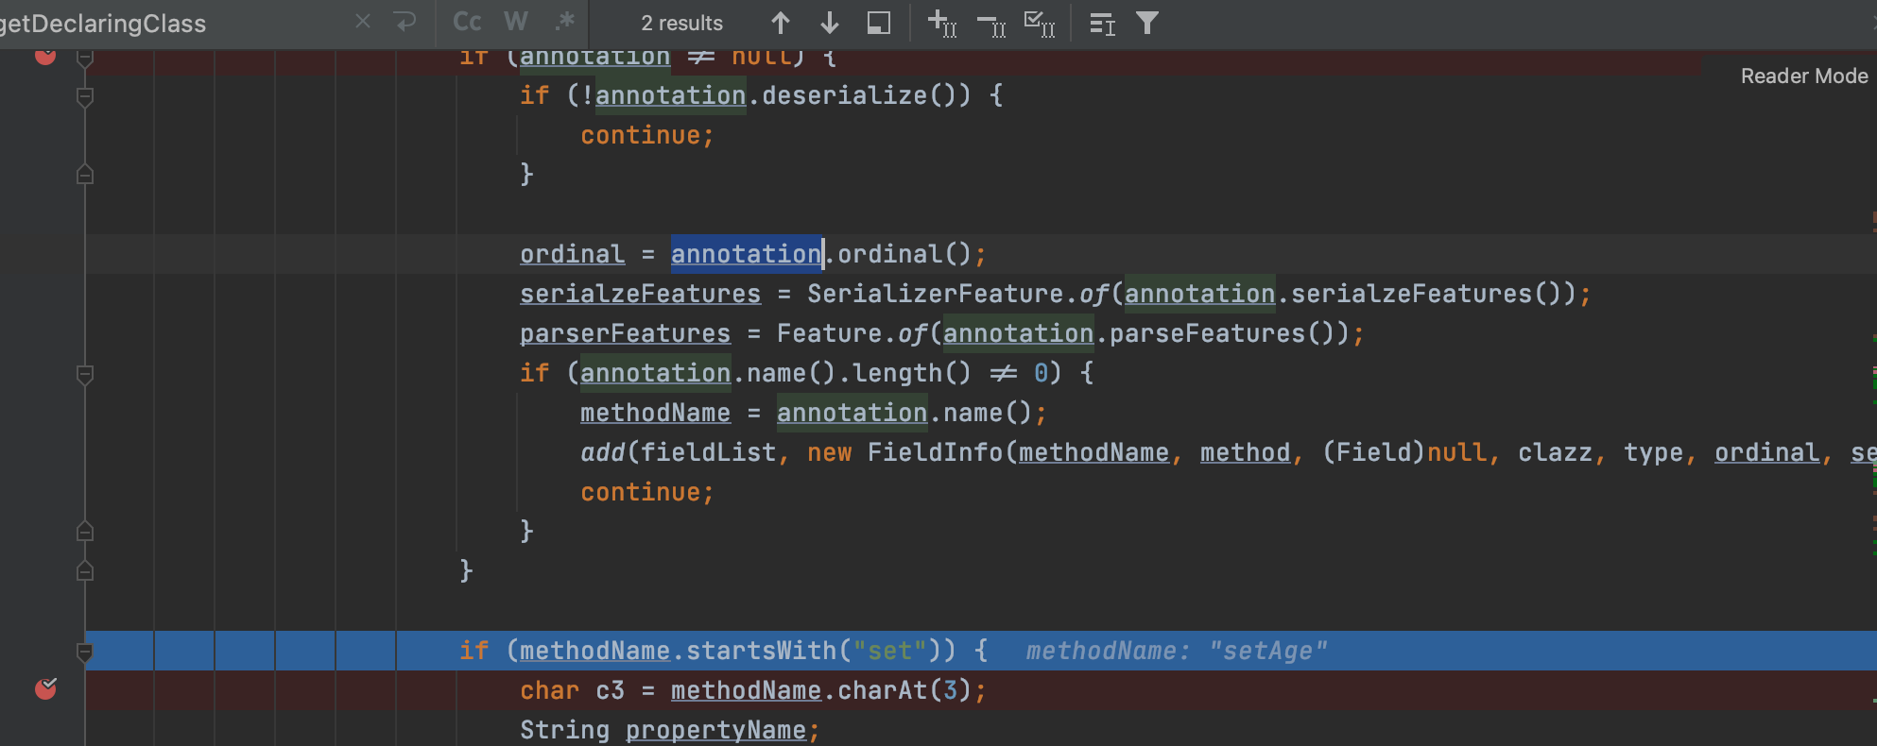The image size is (1877, 746).
Task: Click the 'add' method call before (fieldList
Action: click(x=602, y=452)
